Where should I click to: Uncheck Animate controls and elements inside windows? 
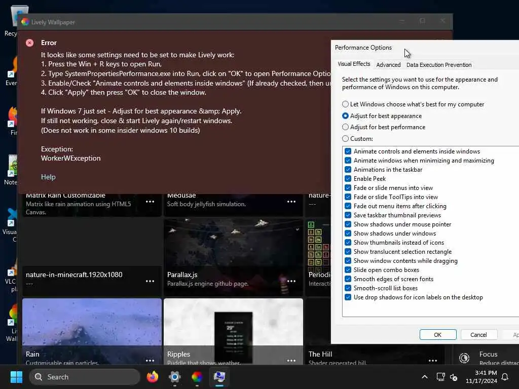(348, 151)
